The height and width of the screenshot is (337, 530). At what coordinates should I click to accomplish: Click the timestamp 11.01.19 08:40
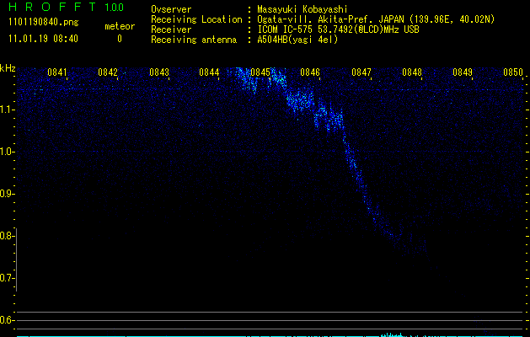(x=43, y=39)
